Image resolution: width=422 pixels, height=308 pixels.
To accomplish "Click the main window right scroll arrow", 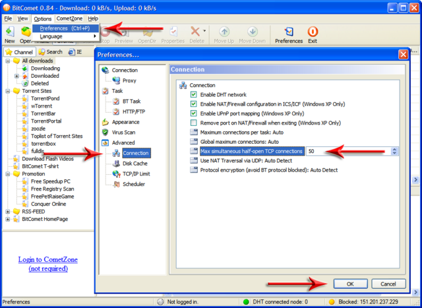I will coord(416,179).
